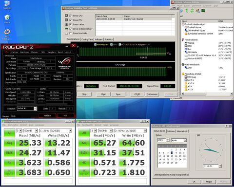The height and width of the screenshot is (187, 234).
Task: Select the Maxtor drive icon in AIDA64
Action: pos(186,58)
